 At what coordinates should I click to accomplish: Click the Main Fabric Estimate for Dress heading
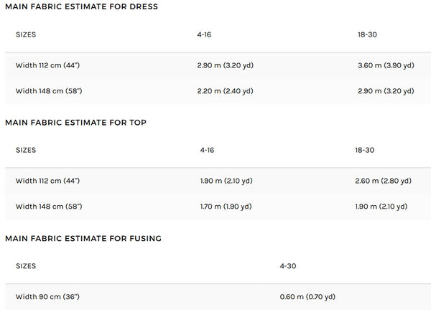pos(81,6)
